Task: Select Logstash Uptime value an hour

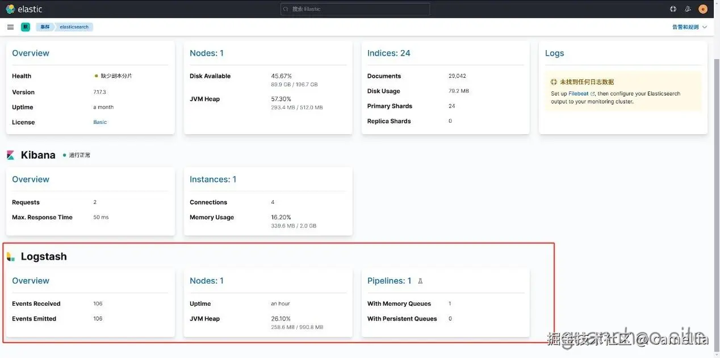Action: [x=281, y=304]
